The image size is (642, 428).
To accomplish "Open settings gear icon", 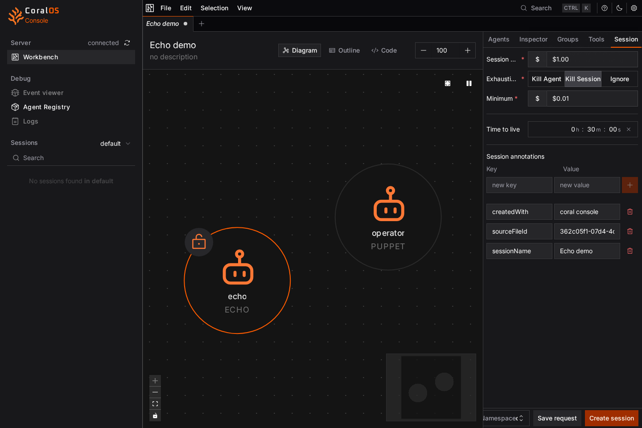I will pyautogui.click(x=634, y=8).
